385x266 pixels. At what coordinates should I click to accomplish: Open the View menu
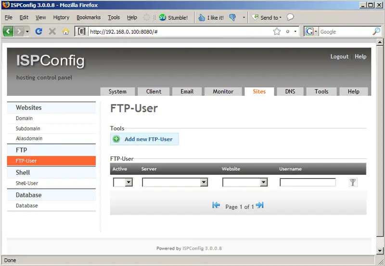(x=40, y=17)
